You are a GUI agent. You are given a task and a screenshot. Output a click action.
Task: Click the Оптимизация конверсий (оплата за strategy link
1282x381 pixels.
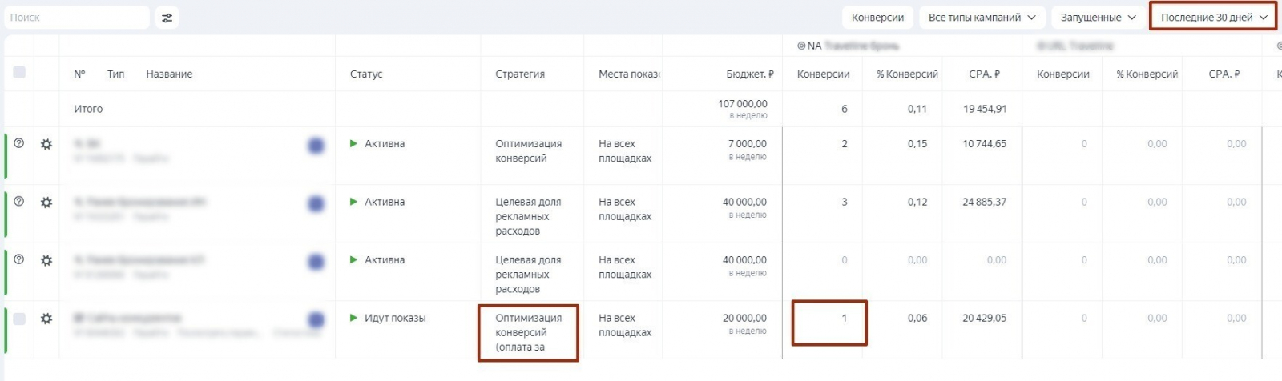click(528, 332)
